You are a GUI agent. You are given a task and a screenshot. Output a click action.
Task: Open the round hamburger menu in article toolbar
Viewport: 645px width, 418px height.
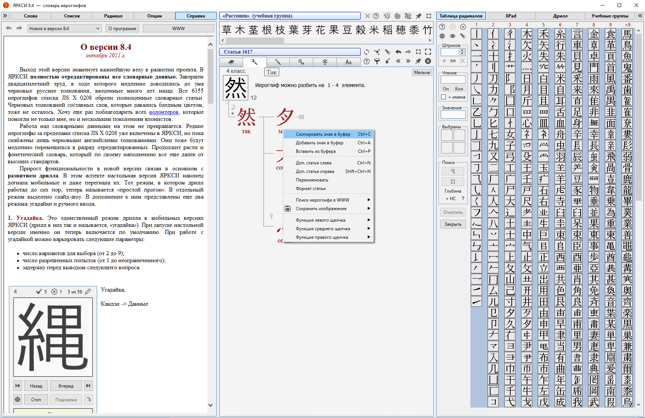[x=428, y=61]
